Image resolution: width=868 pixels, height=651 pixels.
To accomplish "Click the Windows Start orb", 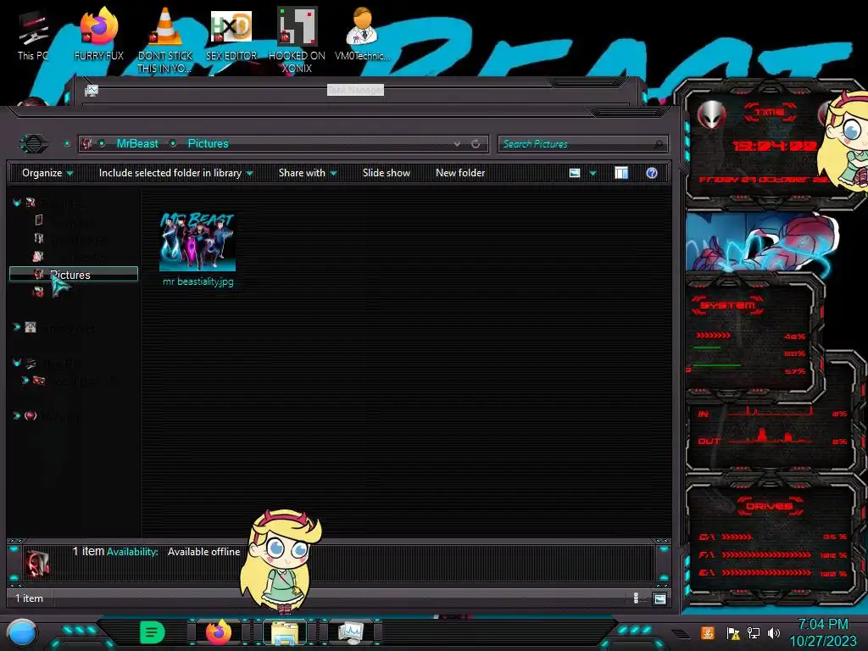I will tap(22, 632).
